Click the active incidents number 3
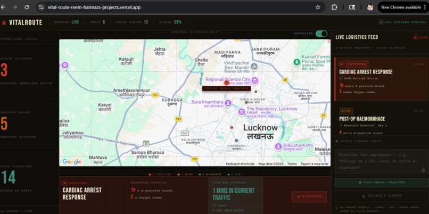This screenshot has width=429, height=214. pyautogui.click(x=4, y=70)
